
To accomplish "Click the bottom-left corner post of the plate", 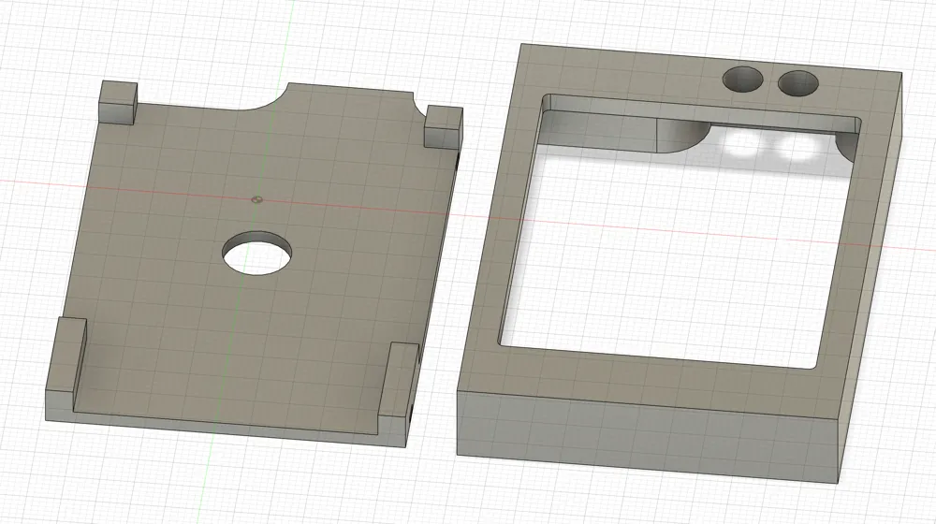I will point(64,360).
